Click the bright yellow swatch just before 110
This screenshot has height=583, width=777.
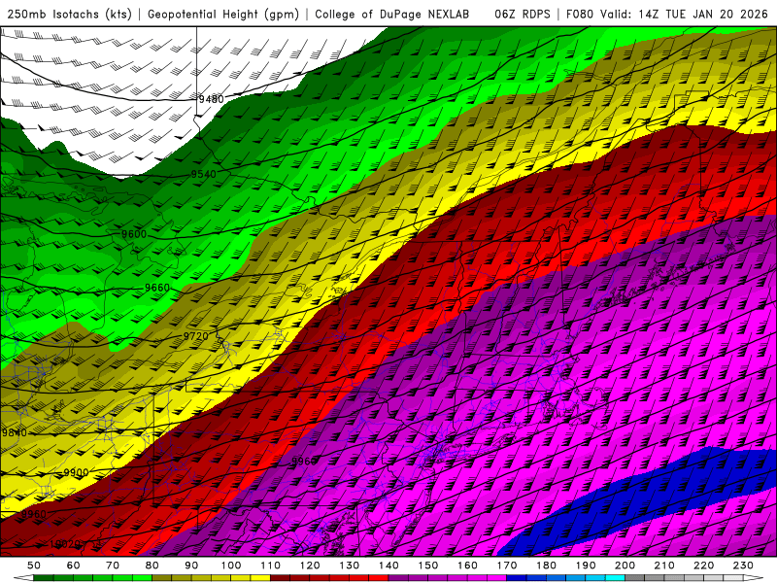[260, 578]
